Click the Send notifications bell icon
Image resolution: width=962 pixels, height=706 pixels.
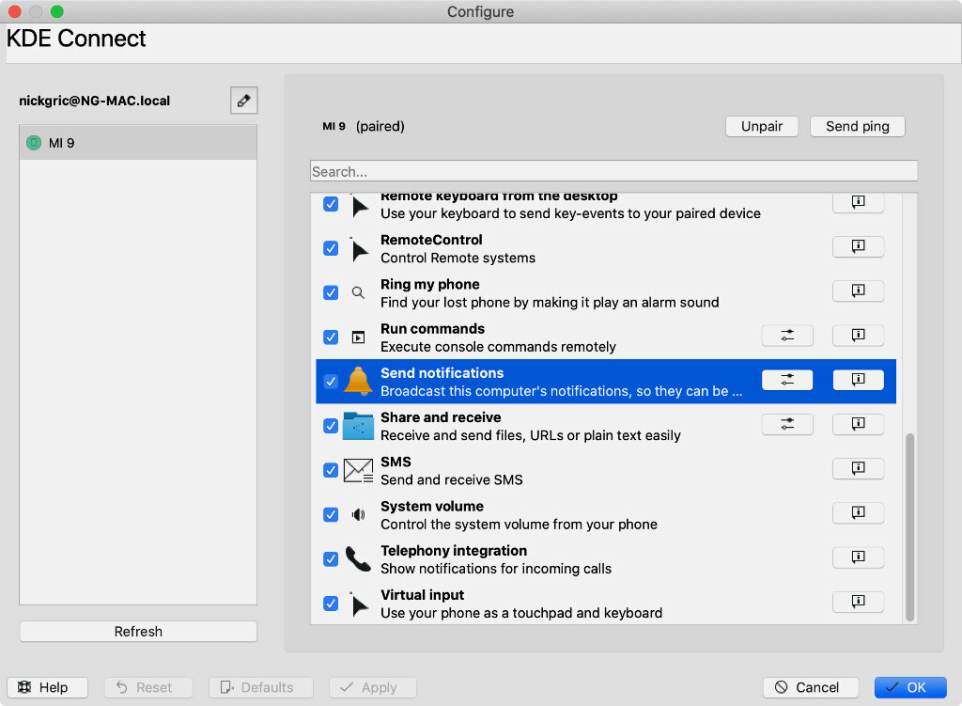(x=358, y=381)
